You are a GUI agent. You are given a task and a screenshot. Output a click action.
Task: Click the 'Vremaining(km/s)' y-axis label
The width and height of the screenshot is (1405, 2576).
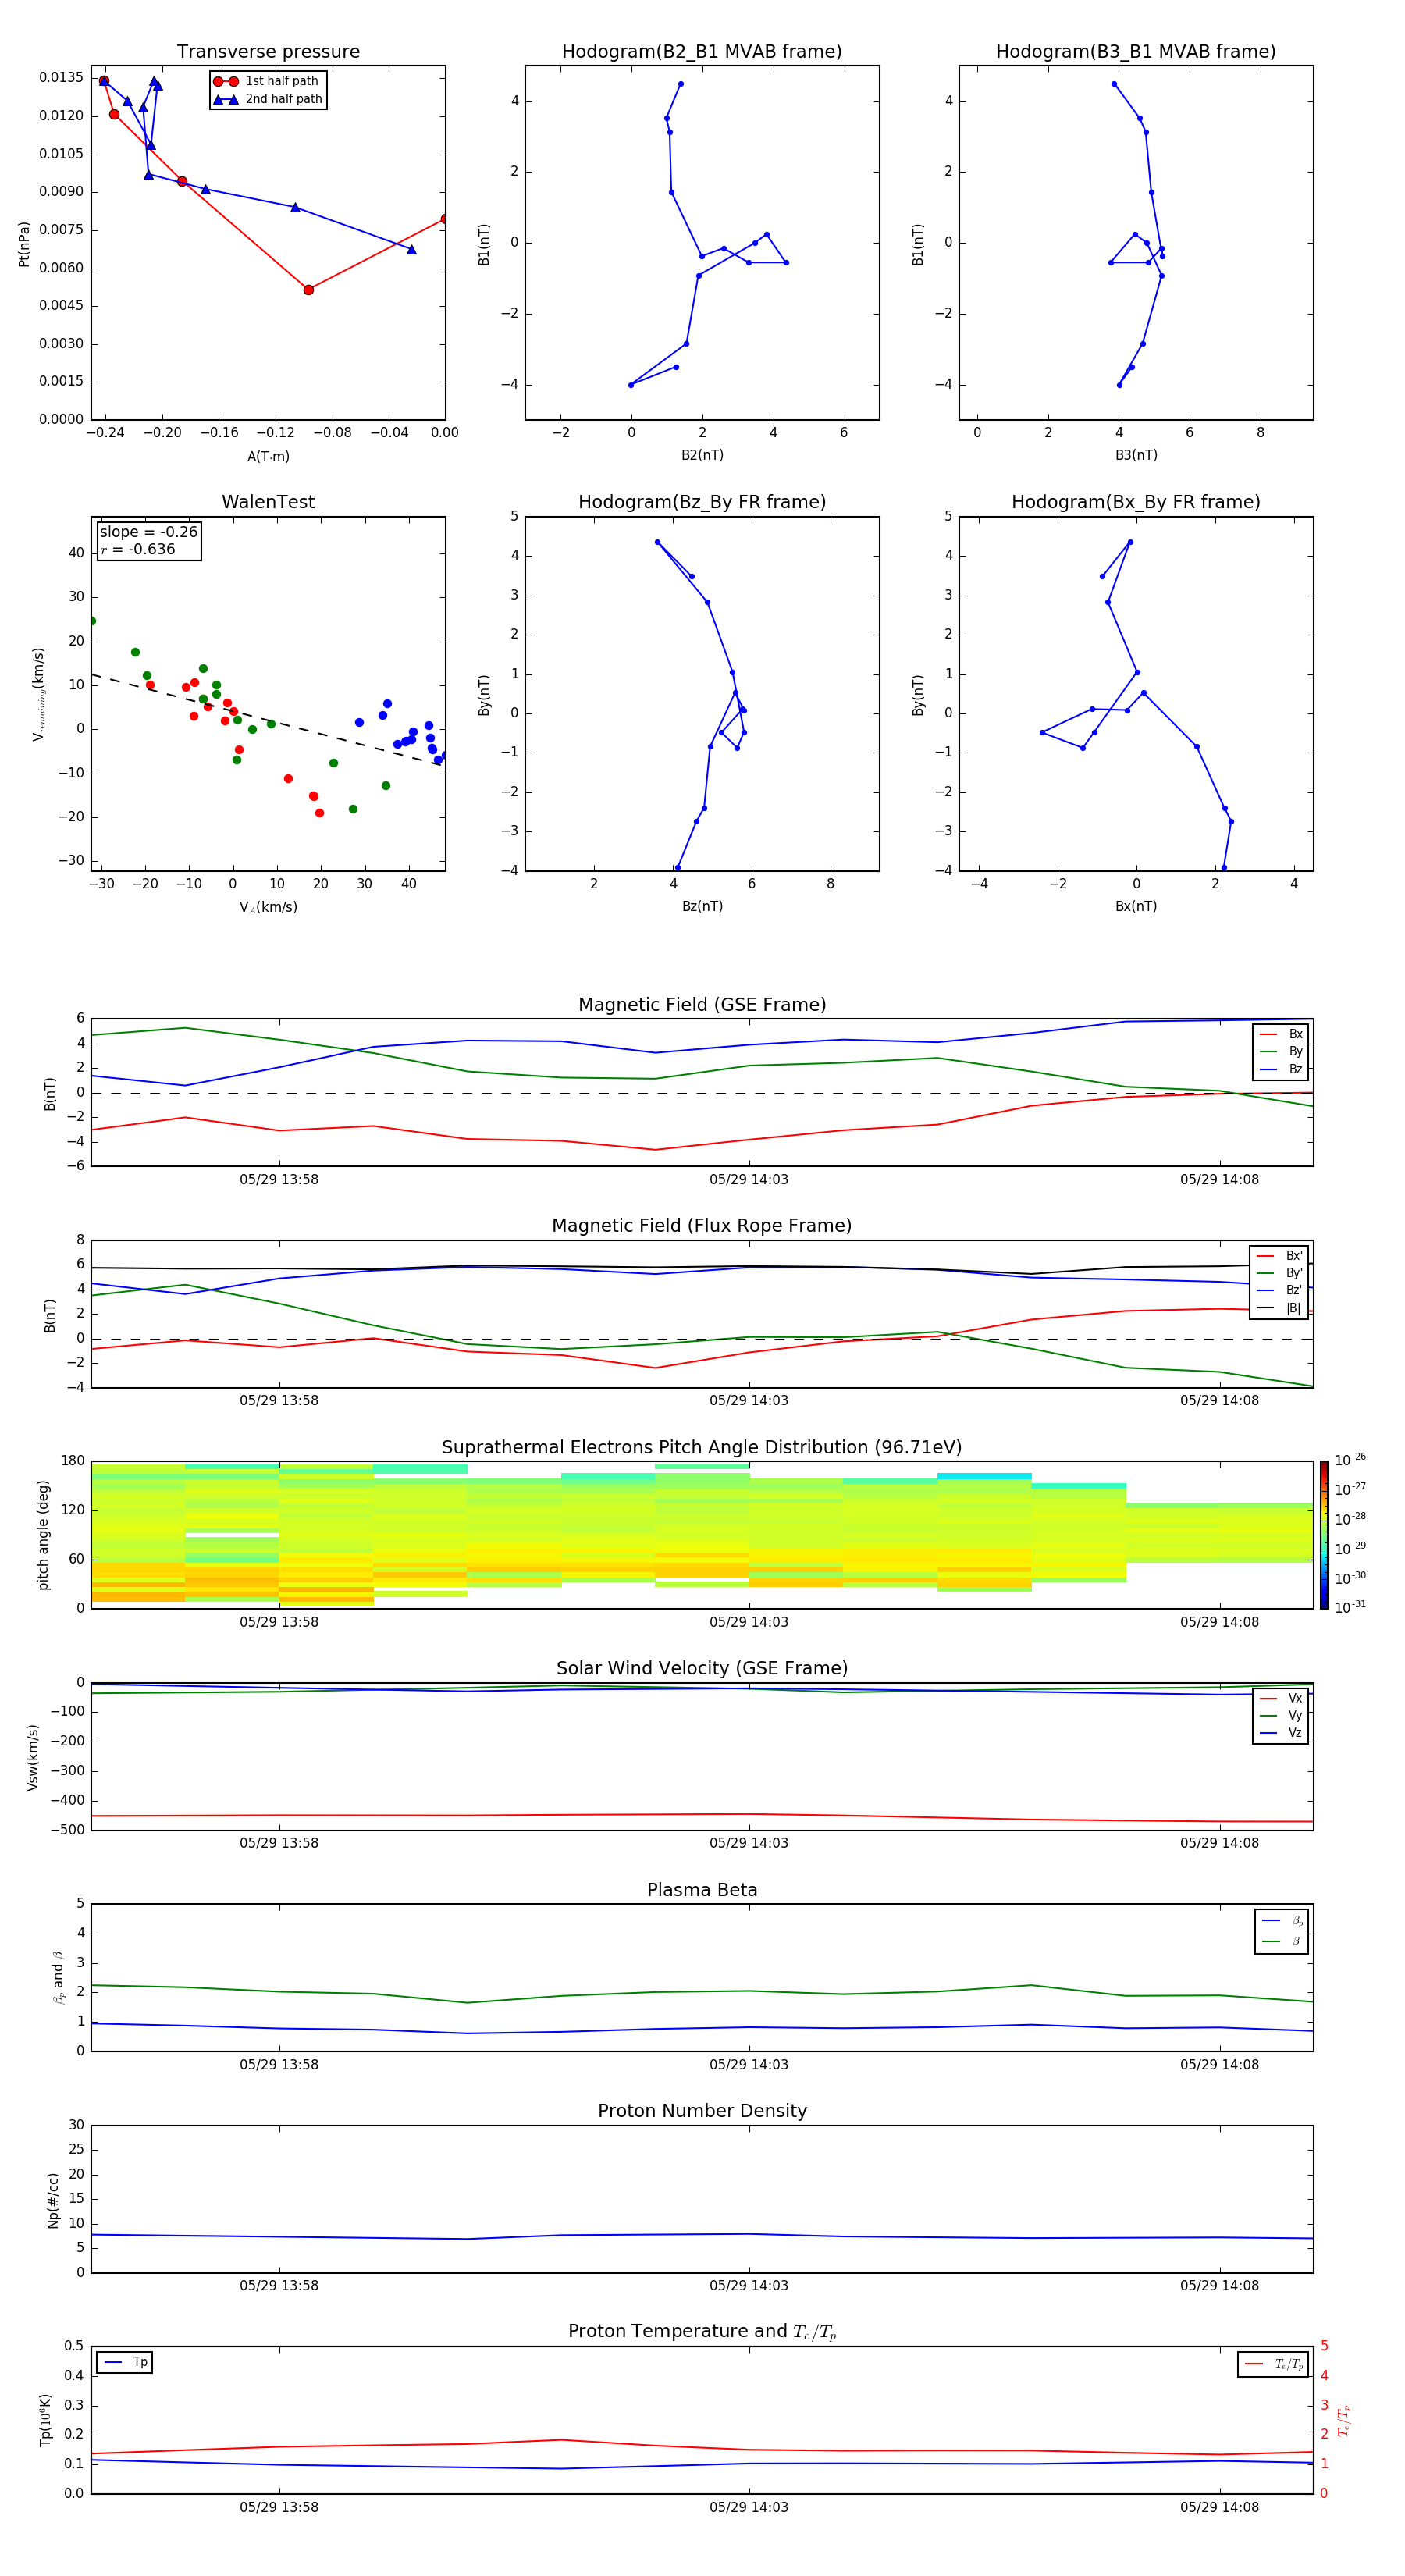(38, 694)
